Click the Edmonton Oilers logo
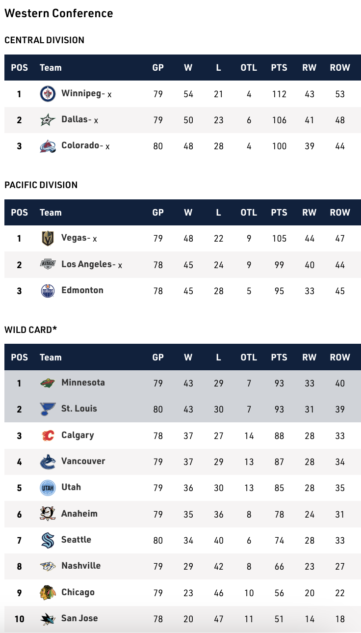This screenshot has height=633, width=361. [48, 291]
